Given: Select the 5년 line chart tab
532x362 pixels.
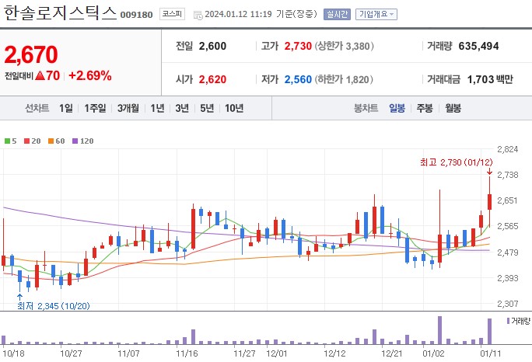Looking at the screenshot, I should (x=207, y=108).
